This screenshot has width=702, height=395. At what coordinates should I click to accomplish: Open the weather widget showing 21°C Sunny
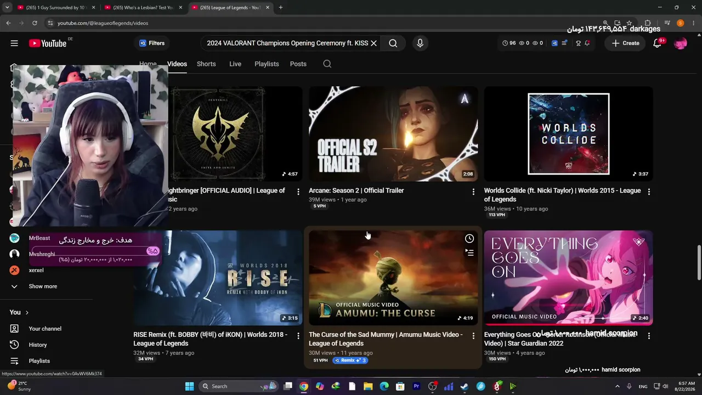(19, 386)
